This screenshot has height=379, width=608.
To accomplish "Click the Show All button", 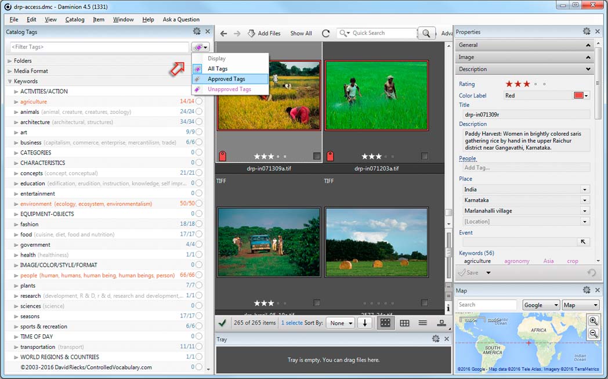I will (301, 33).
